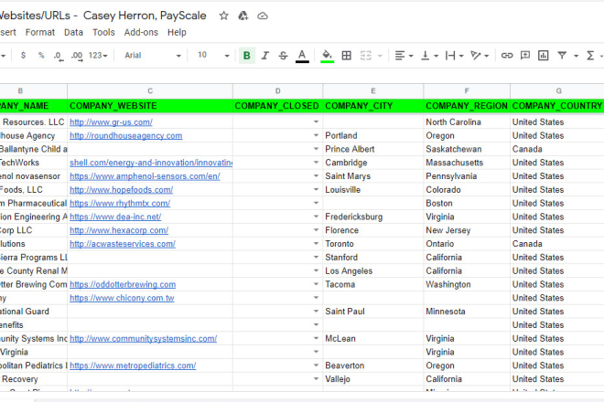The width and height of the screenshot is (604, 402).
Task: Open text wrapping options
Action: [x=454, y=56]
